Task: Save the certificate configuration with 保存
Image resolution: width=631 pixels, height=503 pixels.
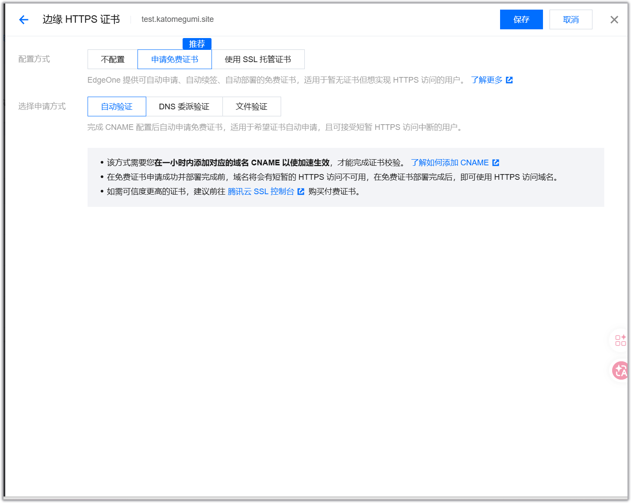Action: point(522,20)
